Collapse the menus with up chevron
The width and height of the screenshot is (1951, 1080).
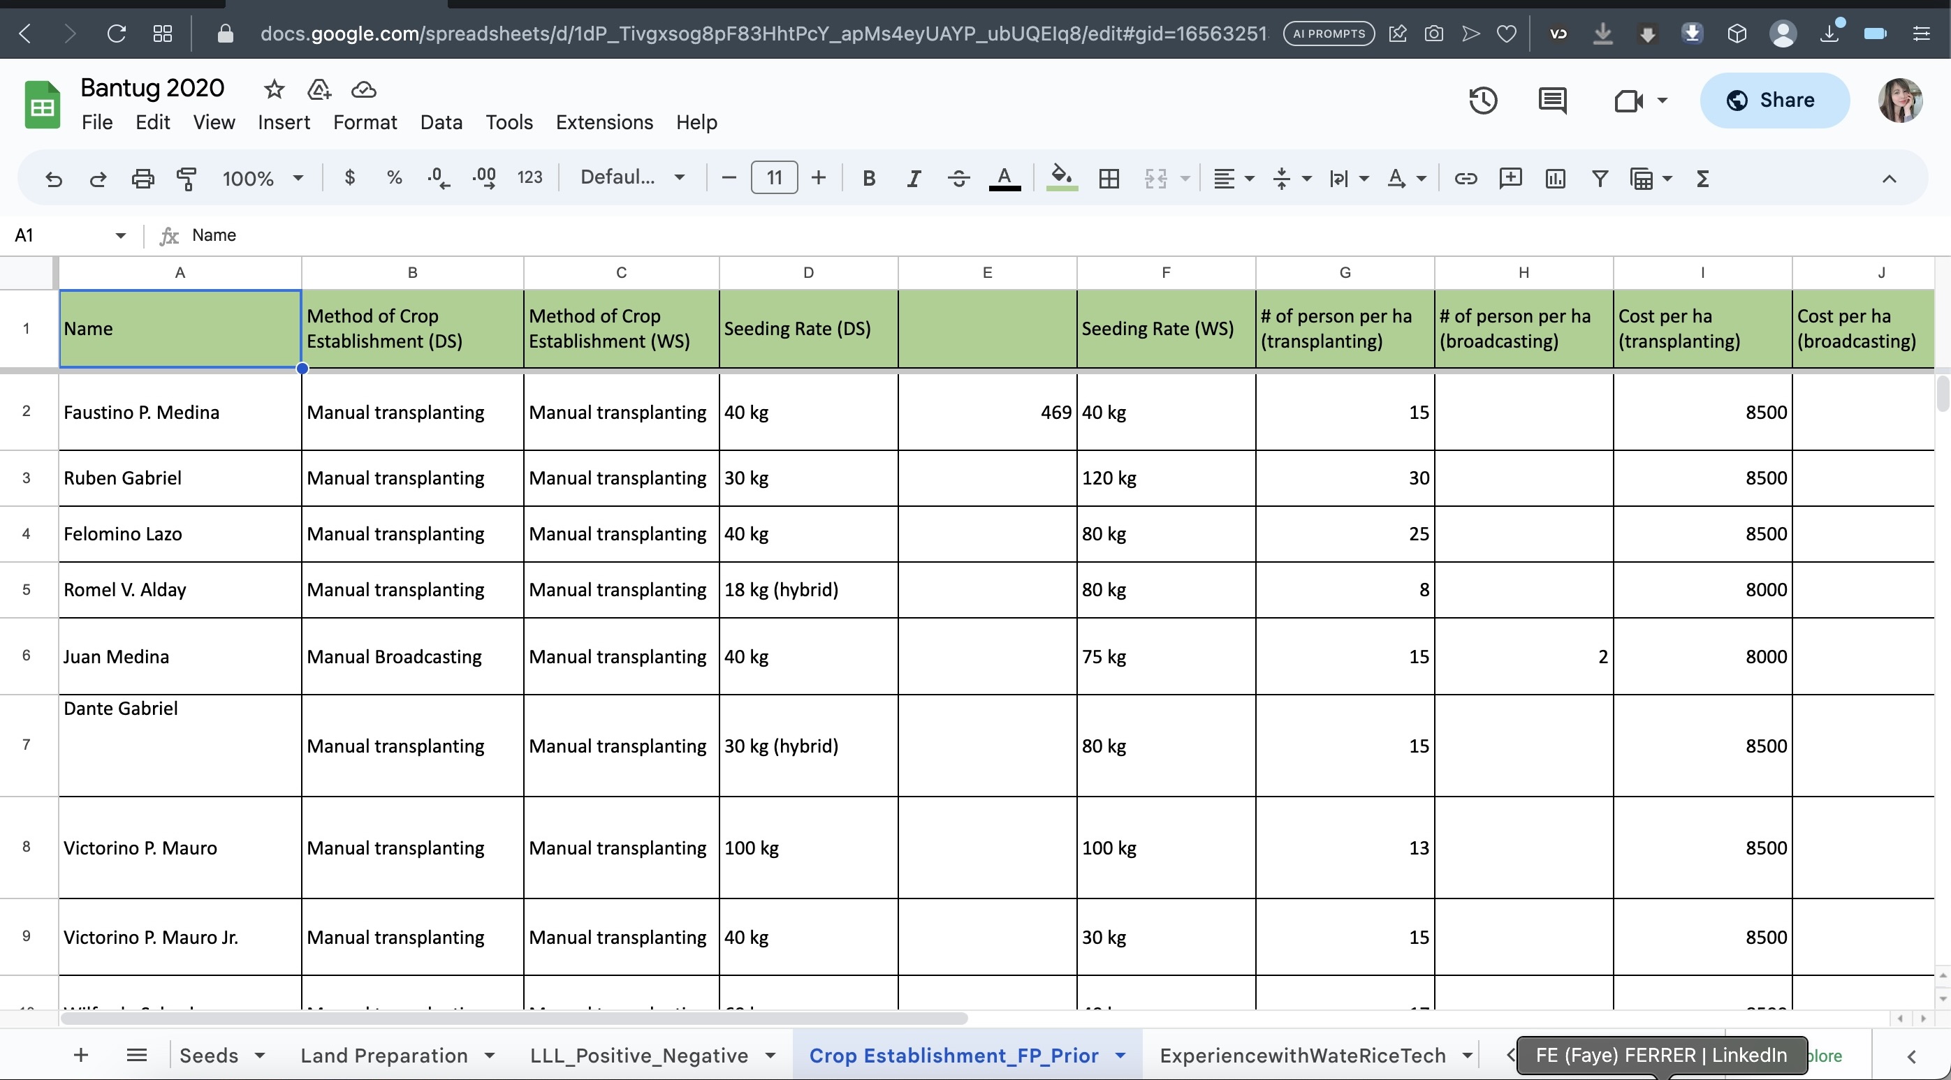pyautogui.click(x=1889, y=179)
